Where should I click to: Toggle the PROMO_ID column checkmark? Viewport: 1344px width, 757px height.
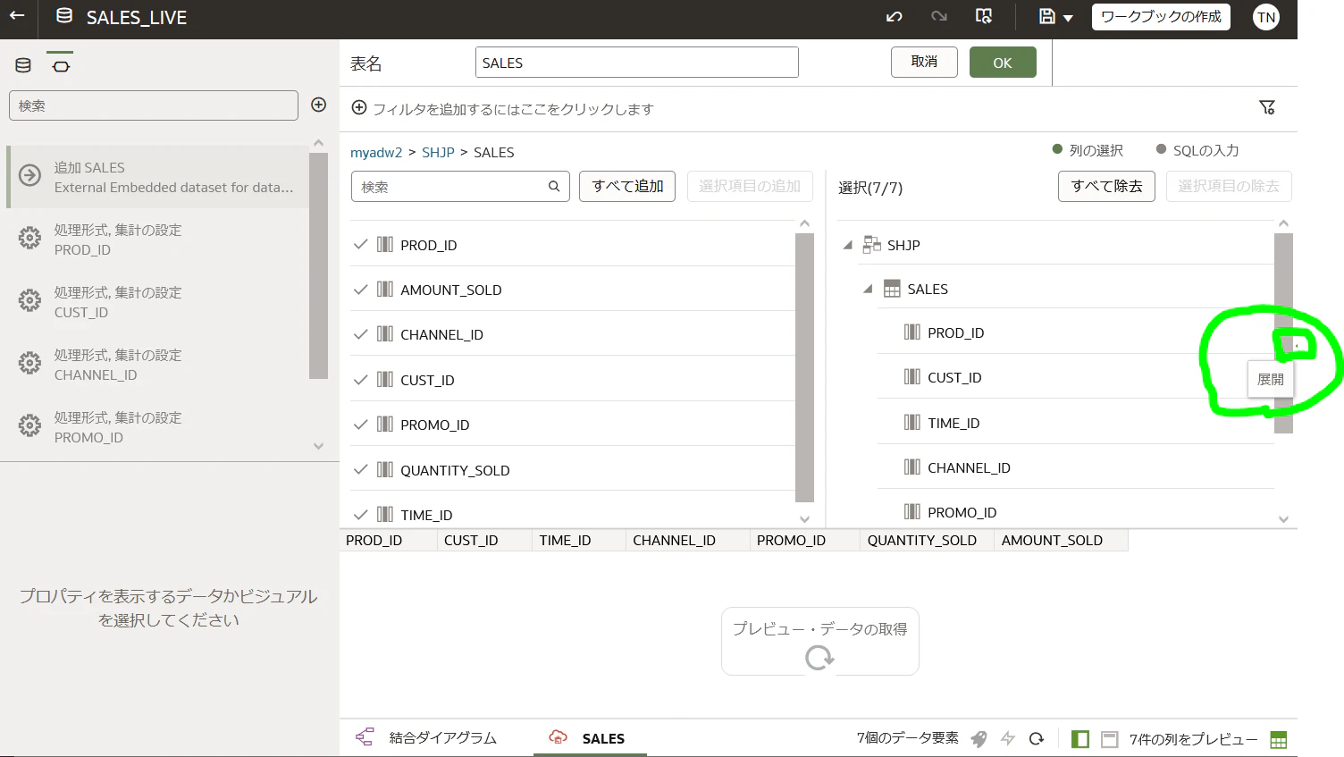pyautogui.click(x=360, y=425)
